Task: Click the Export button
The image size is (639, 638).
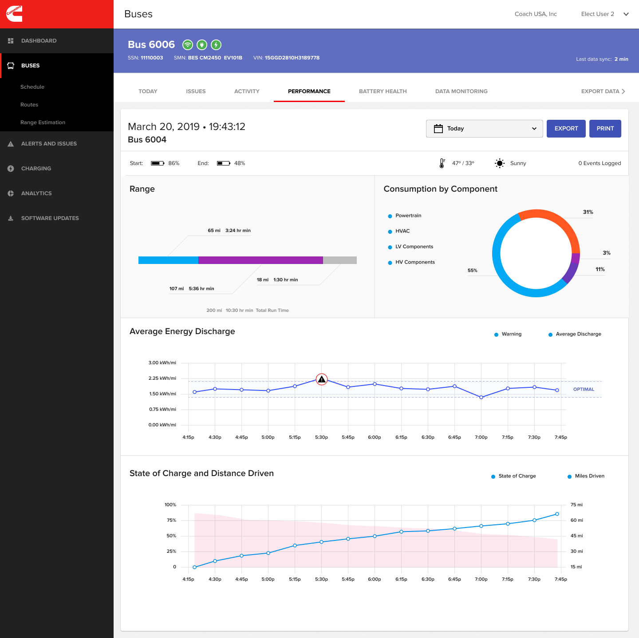Action: (x=566, y=129)
